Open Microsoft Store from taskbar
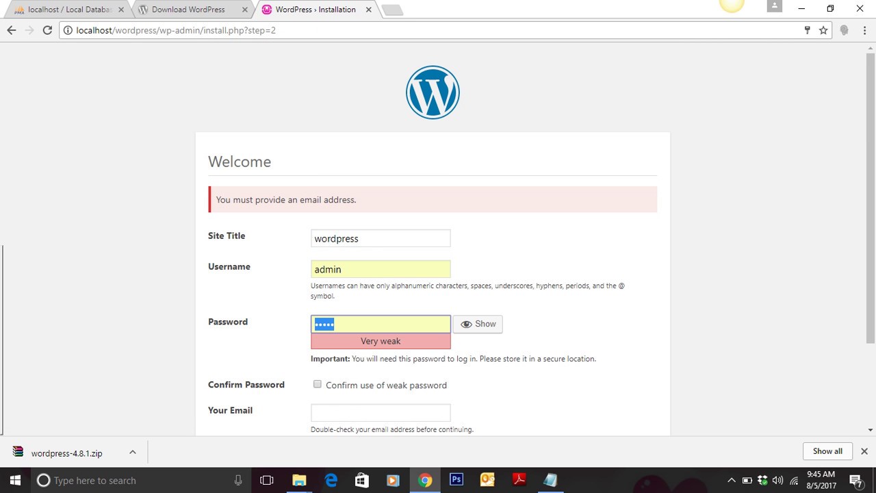The height and width of the screenshot is (493, 876). 362,480
